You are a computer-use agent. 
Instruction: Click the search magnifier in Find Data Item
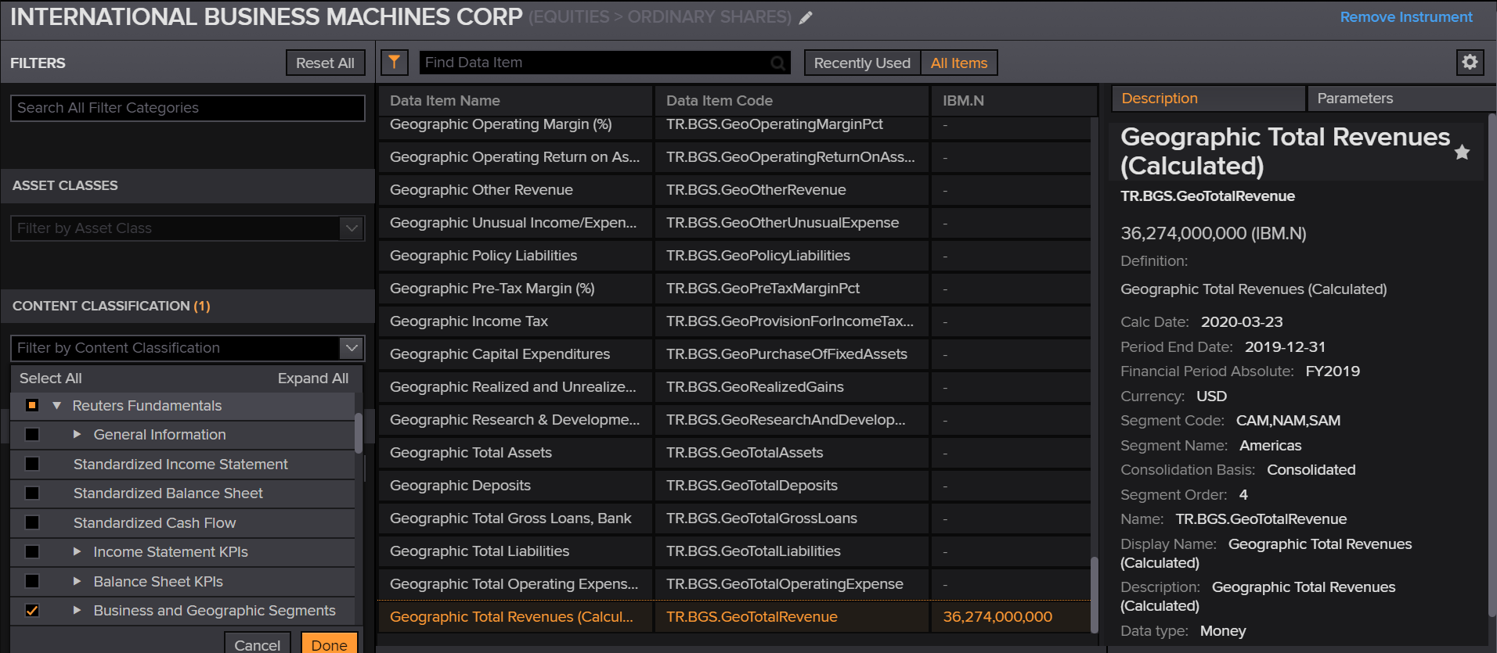[777, 63]
